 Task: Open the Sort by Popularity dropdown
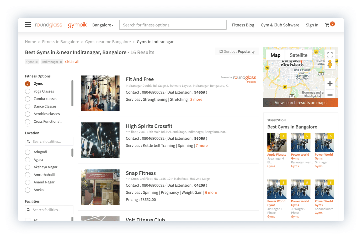[x=237, y=52]
